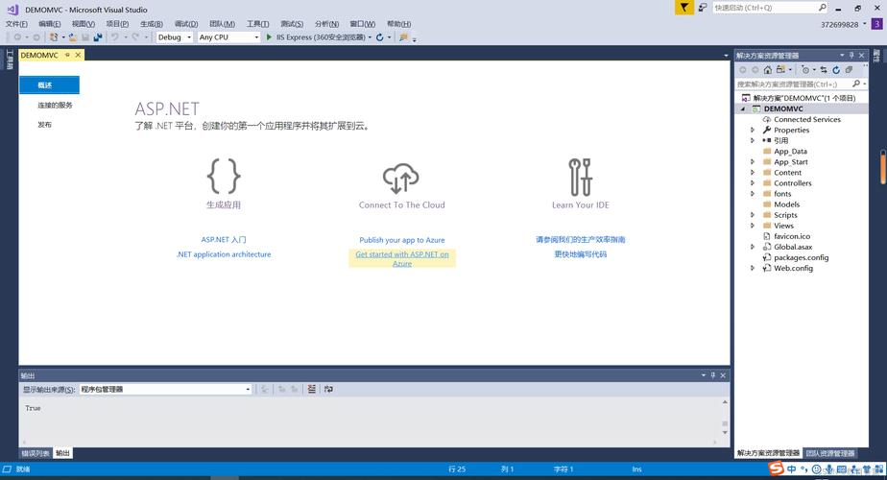Click the Output panel vertical scrollbar
The width and height of the screenshot is (887, 480).
(x=725, y=418)
